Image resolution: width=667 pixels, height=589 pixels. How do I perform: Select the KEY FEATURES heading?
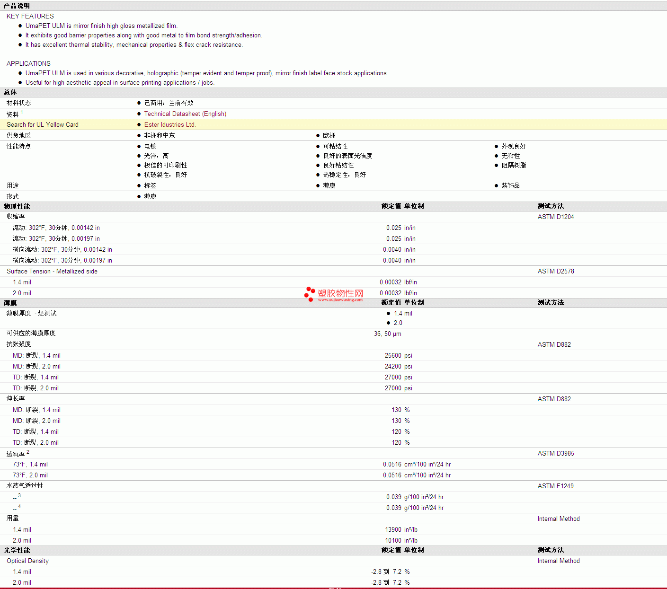point(30,16)
